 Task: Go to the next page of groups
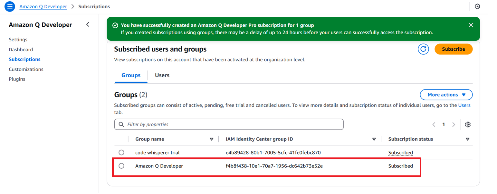click(x=454, y=124)
